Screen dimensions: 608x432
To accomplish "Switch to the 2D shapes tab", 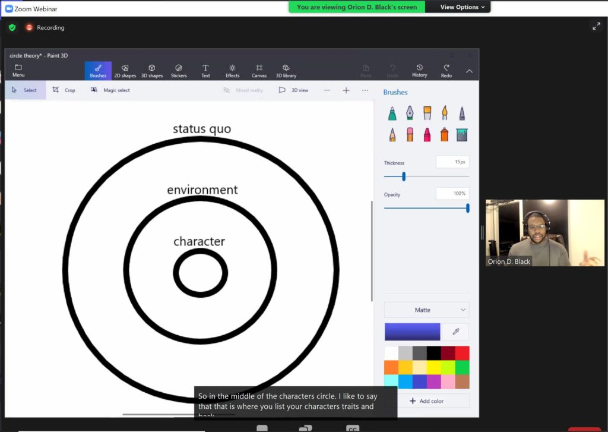I will tap(125, 71).
